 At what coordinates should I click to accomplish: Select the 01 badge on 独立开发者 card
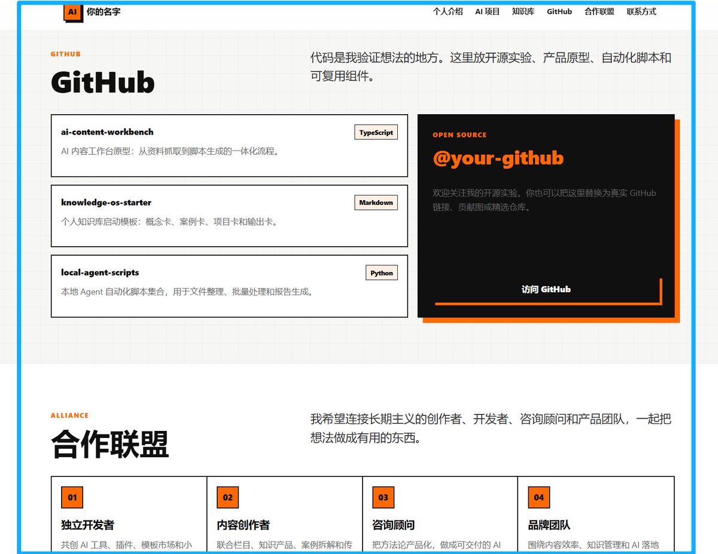(x=72, y=497)
